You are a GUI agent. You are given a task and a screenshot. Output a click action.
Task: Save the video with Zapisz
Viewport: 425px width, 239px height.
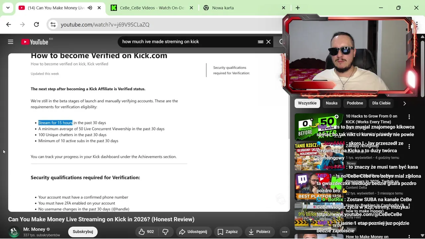point(227,232)
